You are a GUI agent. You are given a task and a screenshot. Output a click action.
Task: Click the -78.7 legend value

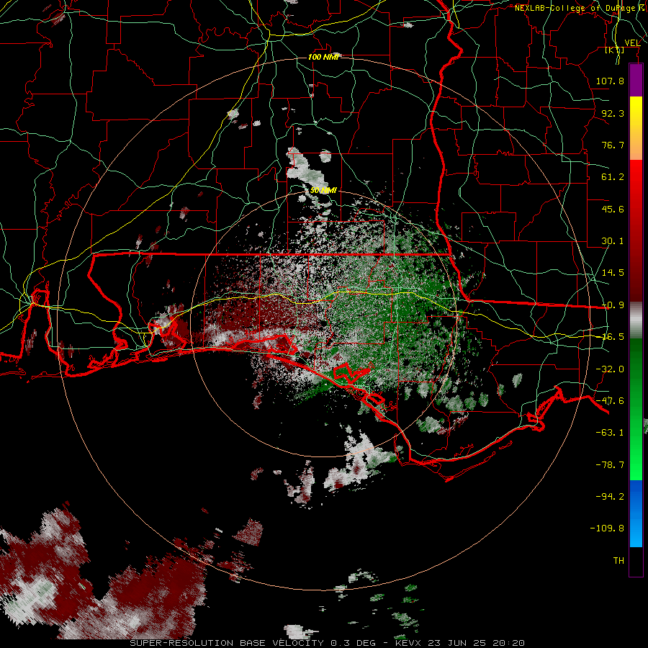tap(610, 465)
